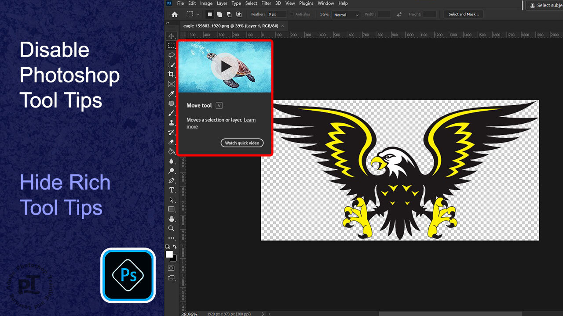Image resolution: width=563 pixels, height=316 pixels.
Task: Select the Spot Healing Brush tool
Action: click(172, 103)
